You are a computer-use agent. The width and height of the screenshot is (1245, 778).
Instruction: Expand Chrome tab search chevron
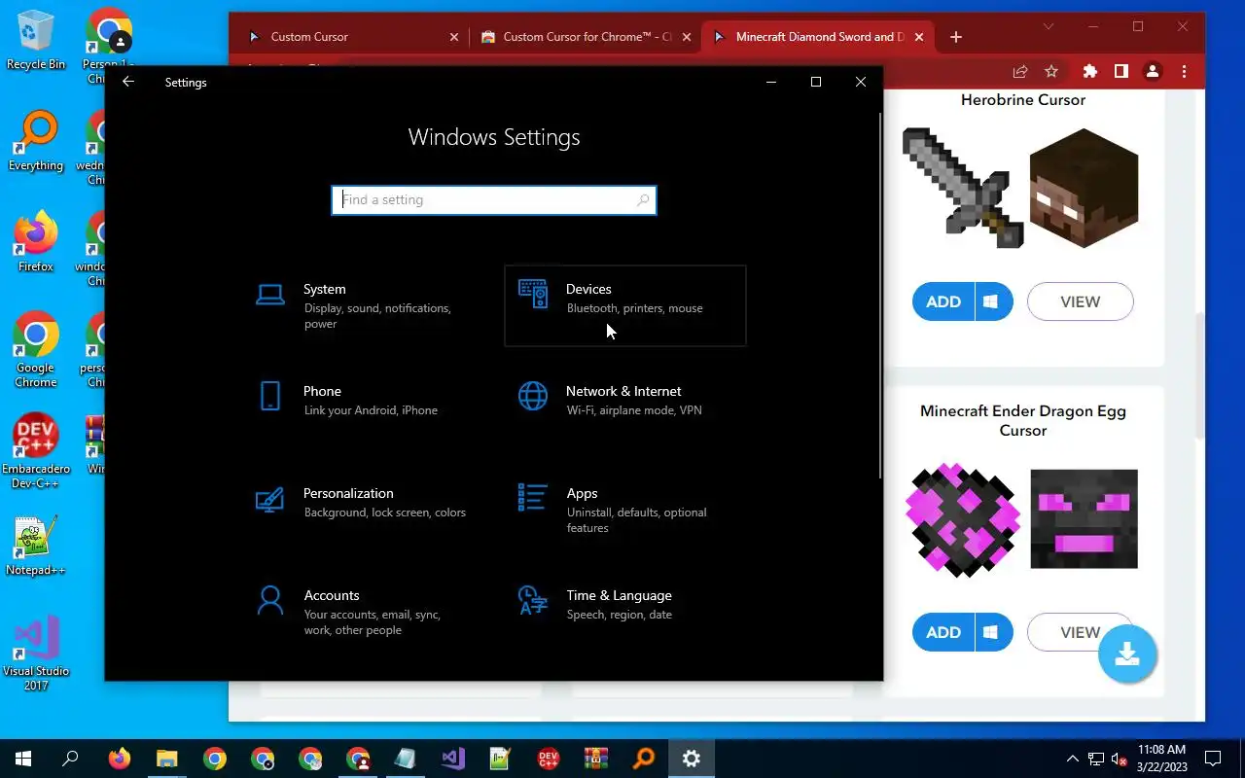tap(1049, 26)
